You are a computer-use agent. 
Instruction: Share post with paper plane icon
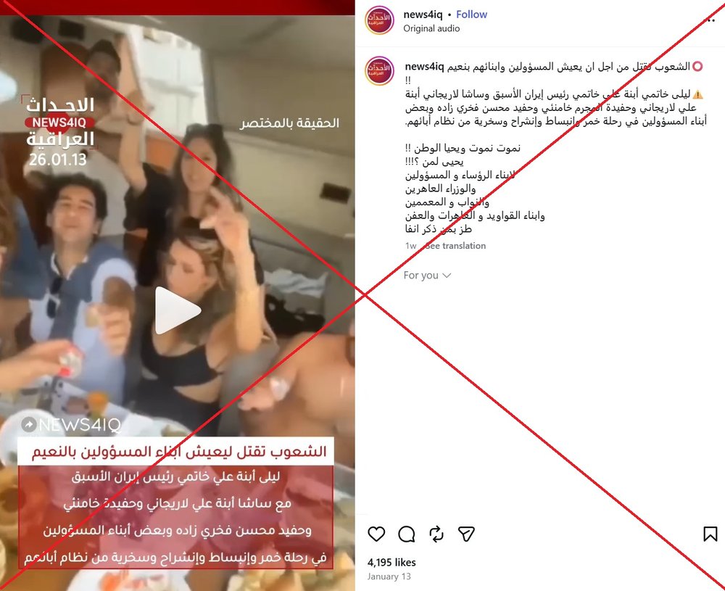click(x=466, y=534)
